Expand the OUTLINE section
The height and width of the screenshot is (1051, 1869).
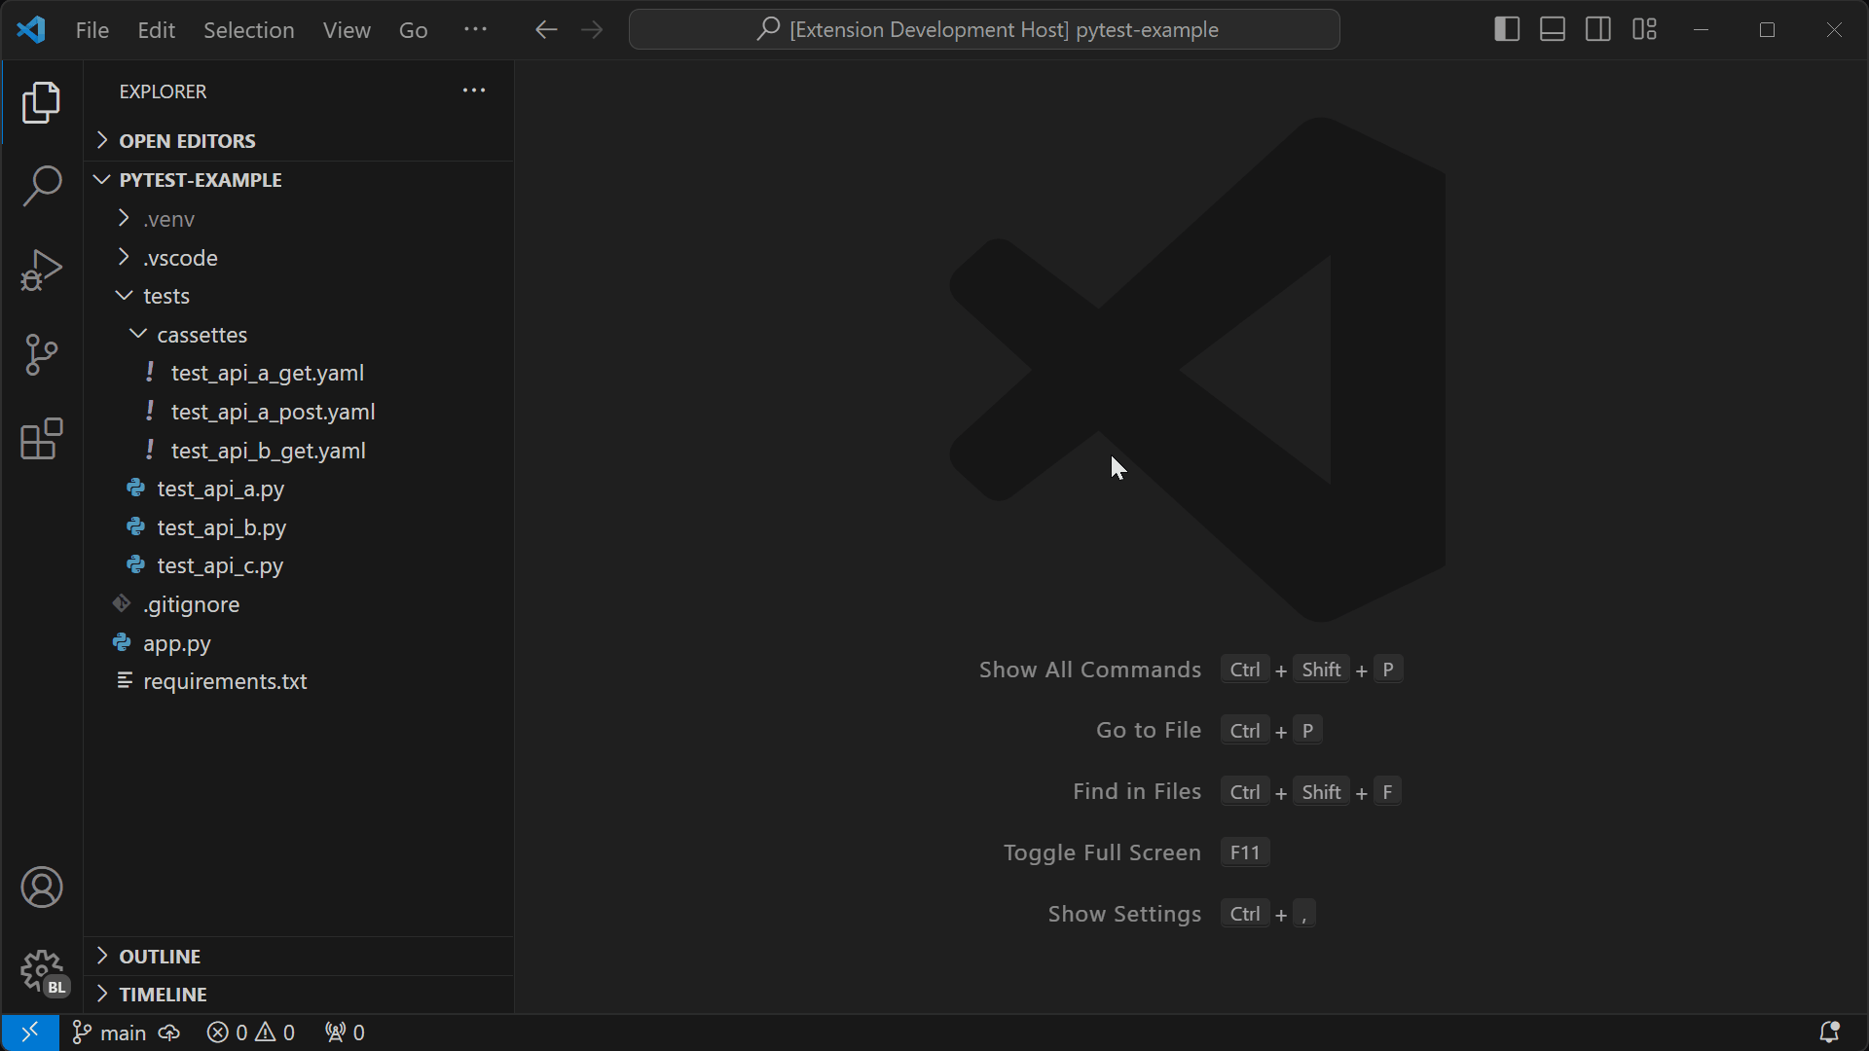(160, 957)
